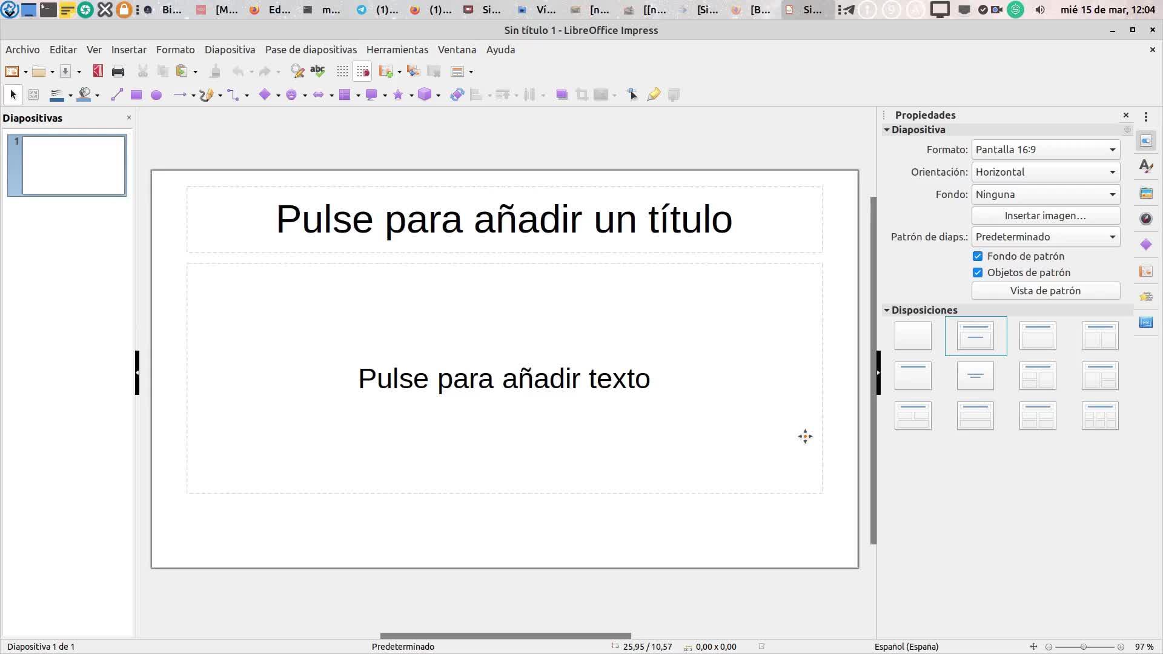1163x654 pixels.
Task: Click the Vista de patrón button
Action: pyautogui.click(x=1045, y=291)
